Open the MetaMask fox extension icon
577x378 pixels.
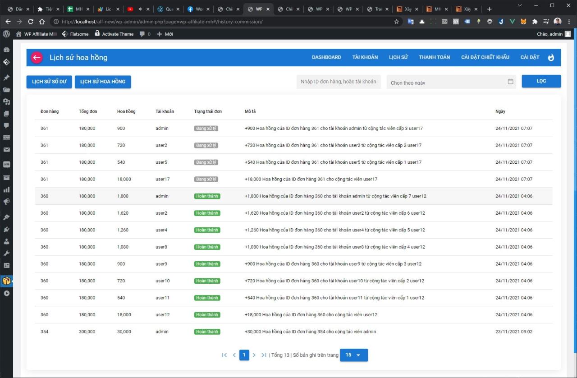(523, 21)
